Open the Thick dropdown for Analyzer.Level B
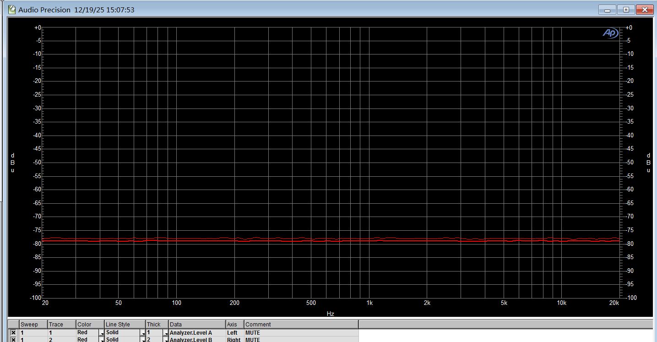This screenshot has width=657, height=342. pos(166,340)
